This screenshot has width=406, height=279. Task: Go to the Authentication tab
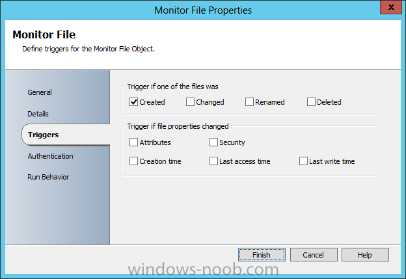coord(51,156)
